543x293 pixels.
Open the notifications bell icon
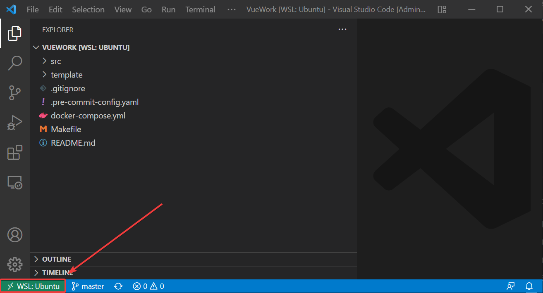(529, 286)
